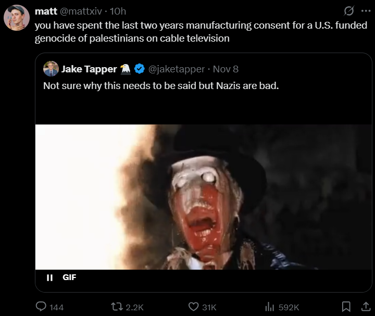375x316 pixels.
Task: Open the Jake Tapper display name
Action: 89,69
